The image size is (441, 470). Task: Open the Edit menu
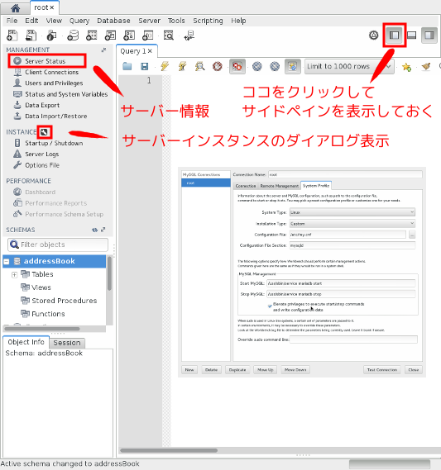click(x=31, y=21)
